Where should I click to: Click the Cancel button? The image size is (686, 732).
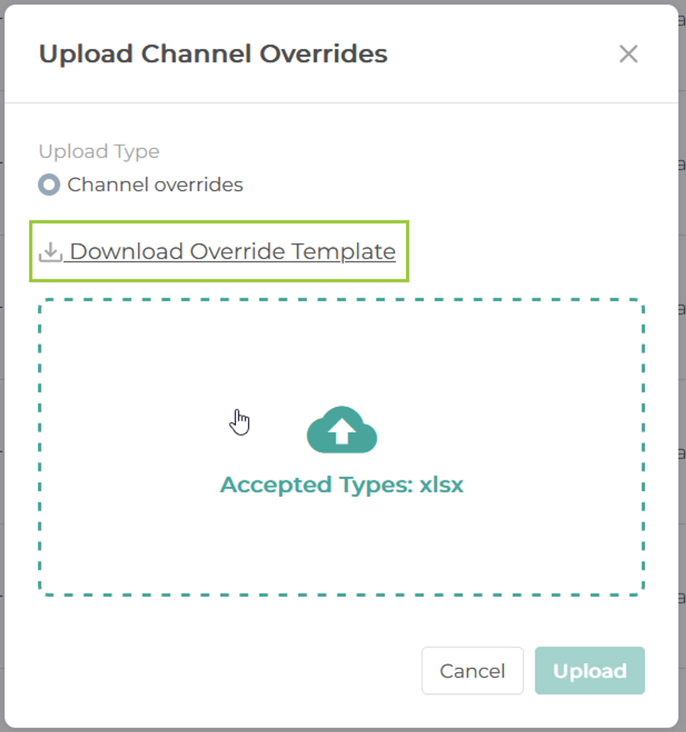coord(473,670)
